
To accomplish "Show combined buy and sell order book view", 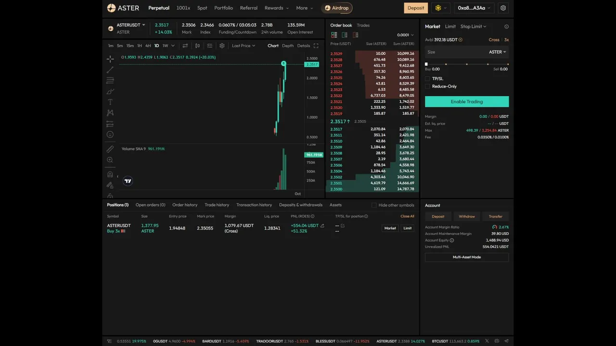I will (334, 35).
